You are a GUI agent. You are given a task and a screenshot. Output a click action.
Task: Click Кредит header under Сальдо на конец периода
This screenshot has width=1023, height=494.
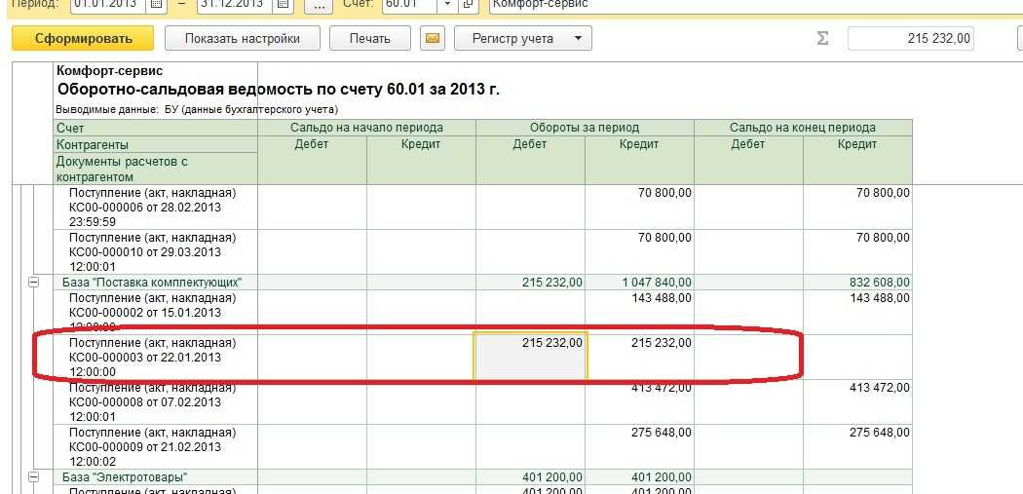[x=857, y=144]
